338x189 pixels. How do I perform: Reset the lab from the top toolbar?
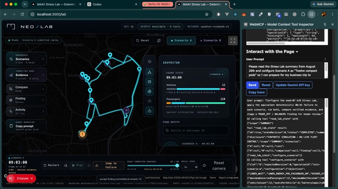pyautogui.click(x=143, y=41)
